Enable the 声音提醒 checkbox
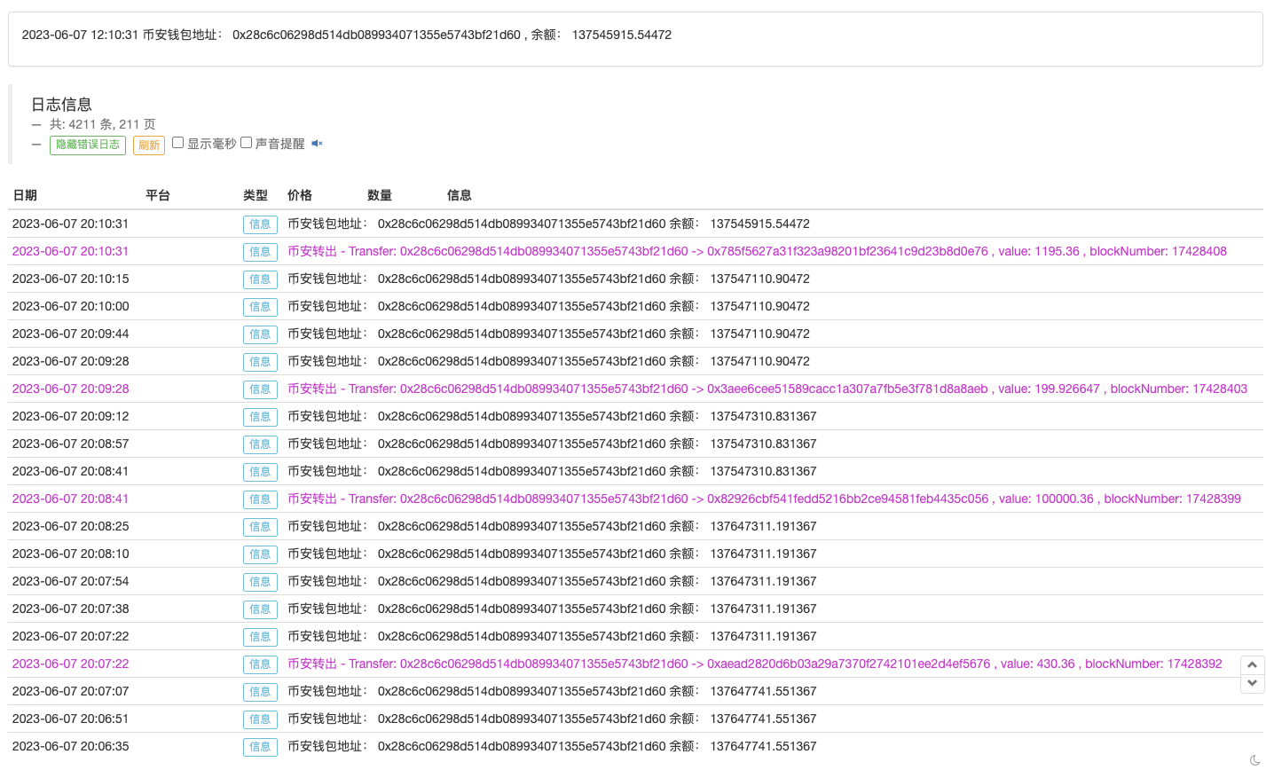Image resolution: width=1266 pixels, height=770 pixels. (246, 142)
